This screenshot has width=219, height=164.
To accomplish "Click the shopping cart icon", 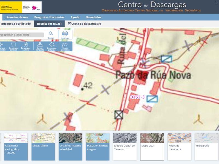I will (x=69, y=23).
